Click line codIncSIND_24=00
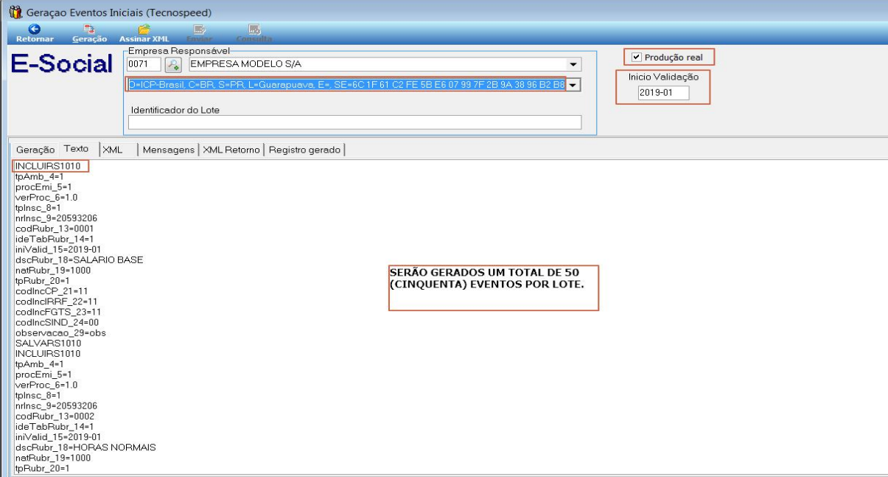The height and width of the screenshot is (477, 888). click(57, 322)
